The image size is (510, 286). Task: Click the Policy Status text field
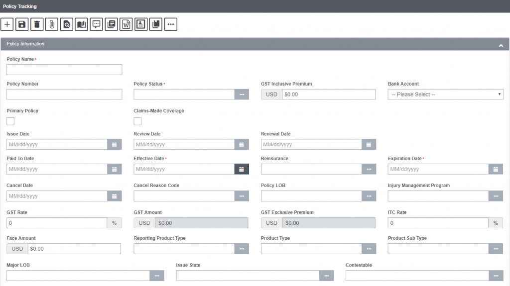pyautogui.click(x=184, y=95)
